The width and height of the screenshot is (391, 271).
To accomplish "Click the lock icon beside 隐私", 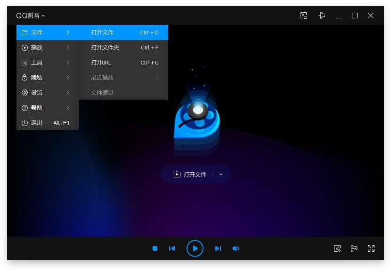I will (x=24, y=78).
